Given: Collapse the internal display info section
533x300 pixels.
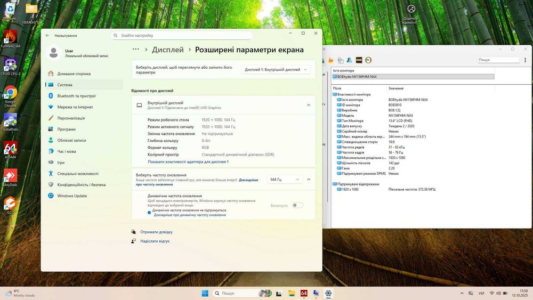Looking at the screenshot, I should (309, 105).
